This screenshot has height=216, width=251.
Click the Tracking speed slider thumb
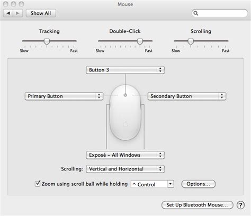pos(47,42)
